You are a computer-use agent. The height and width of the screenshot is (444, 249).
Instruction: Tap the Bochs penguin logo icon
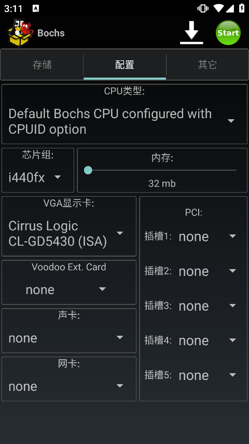[20, 33]
